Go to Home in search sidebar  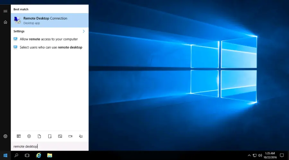(5, 22)
